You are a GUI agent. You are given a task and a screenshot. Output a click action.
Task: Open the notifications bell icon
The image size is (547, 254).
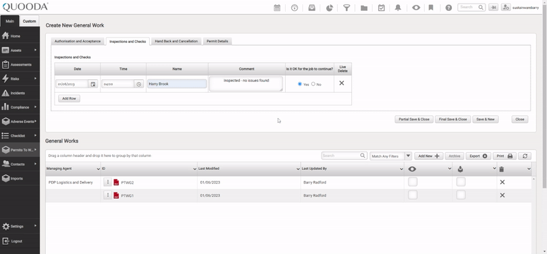[398, 8]
